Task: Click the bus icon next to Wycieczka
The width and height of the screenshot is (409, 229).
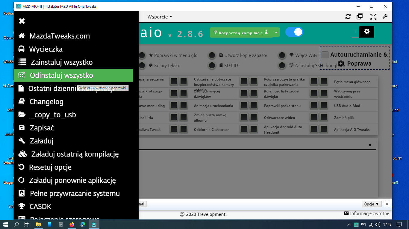Action: pos(22,49)
